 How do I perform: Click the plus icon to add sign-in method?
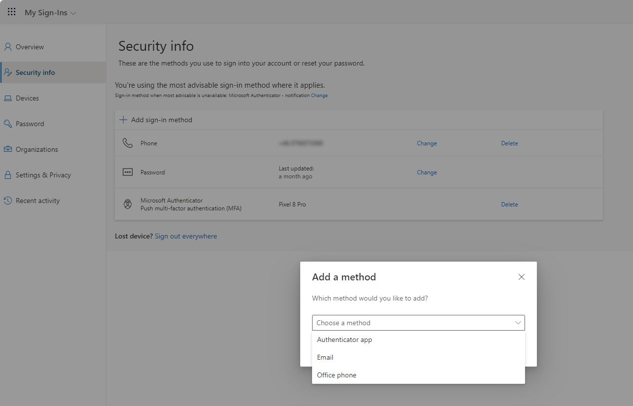click(x=123, y=120)
